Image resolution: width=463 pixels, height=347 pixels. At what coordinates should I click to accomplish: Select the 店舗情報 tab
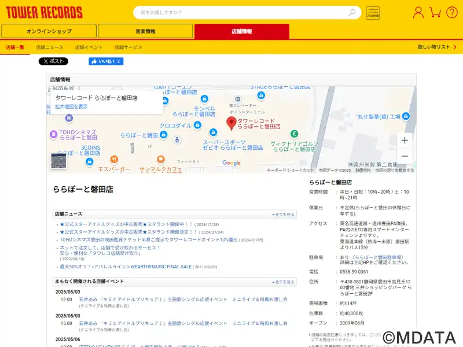(242, 31)
